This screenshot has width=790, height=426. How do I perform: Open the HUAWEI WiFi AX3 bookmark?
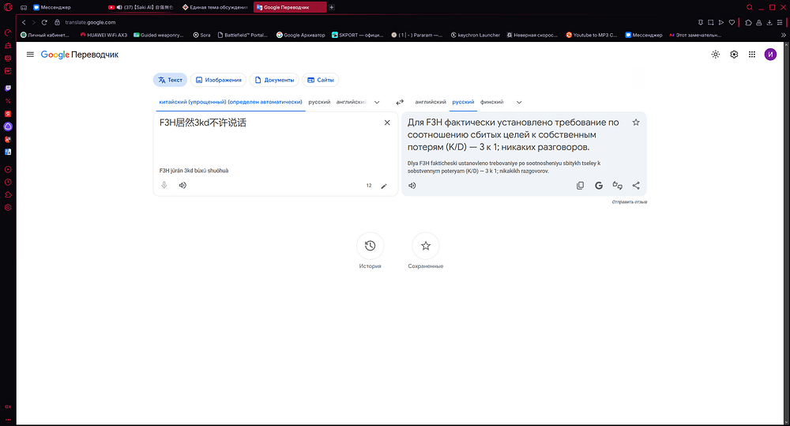tap(103, 36)
